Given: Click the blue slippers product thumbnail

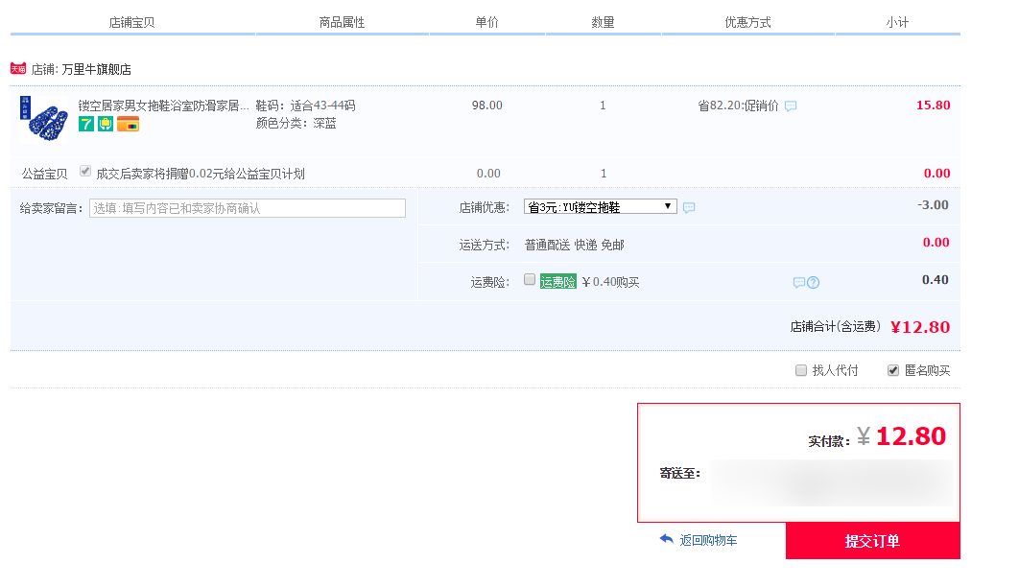Looking at the screenshot, I should pyautogui.click(x=43, y=118).
